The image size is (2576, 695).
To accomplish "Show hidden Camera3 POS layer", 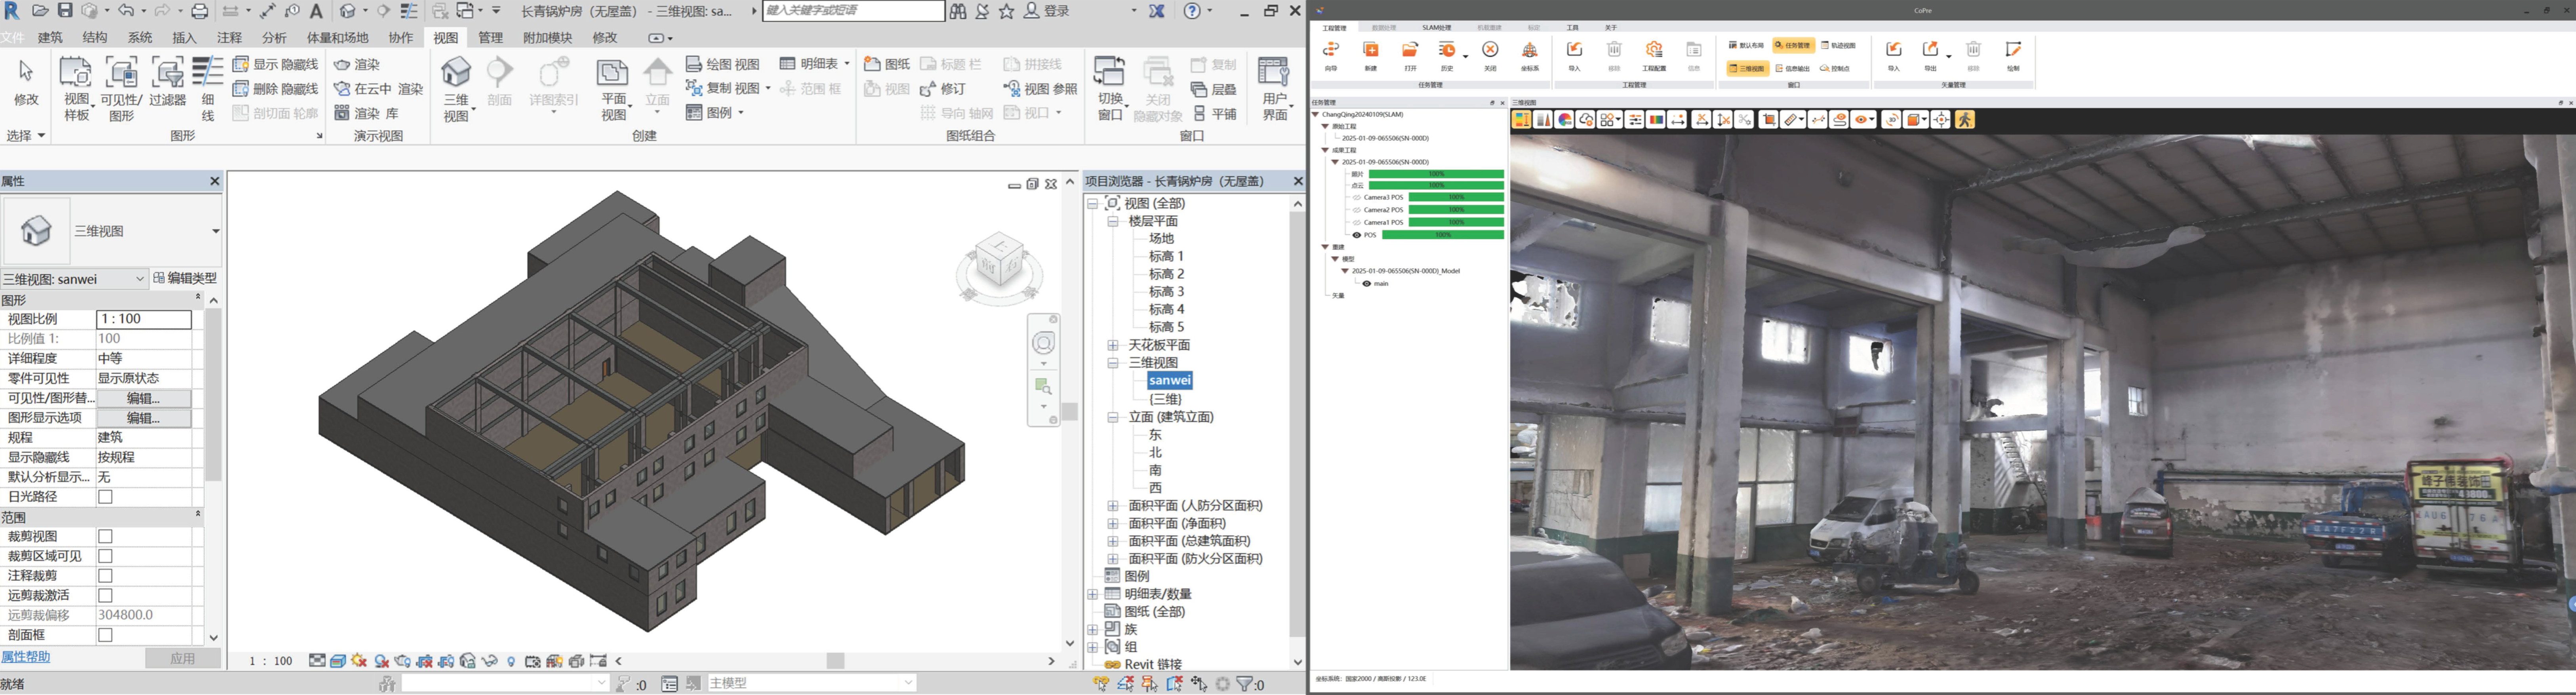I will tap(1357, 198).
